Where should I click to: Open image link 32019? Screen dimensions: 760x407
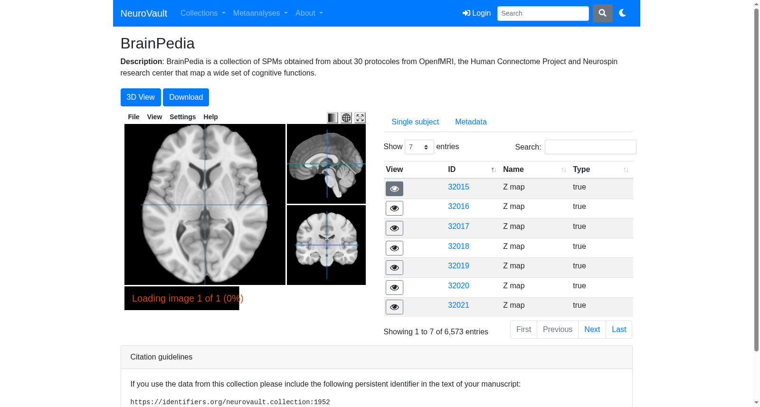point(458,266)
